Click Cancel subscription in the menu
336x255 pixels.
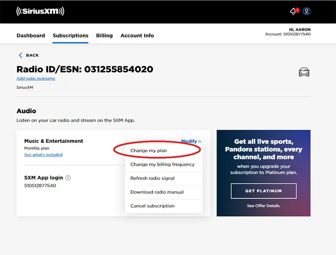[152, 206]
